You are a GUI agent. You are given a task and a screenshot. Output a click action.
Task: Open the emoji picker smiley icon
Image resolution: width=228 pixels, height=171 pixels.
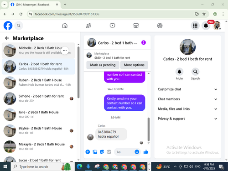(x=137, y=152)
